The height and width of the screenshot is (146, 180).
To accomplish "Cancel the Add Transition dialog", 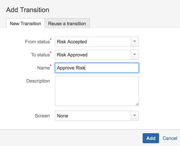I will [x=170, y=138].
